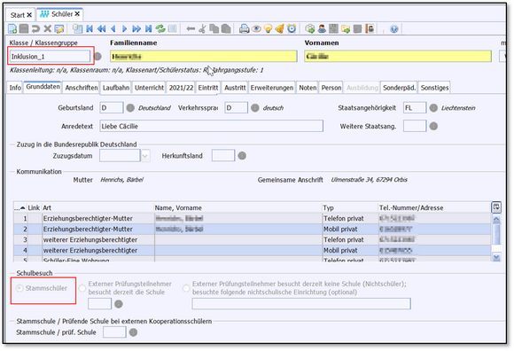Select the Nichtschüler external examinee radio option
The image size is (514, 351).
[186, 288]
